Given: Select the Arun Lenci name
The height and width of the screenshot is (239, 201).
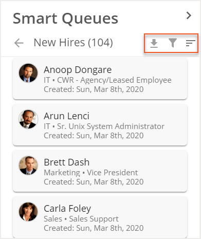Looking at the screenshot, I should [66, 116].
